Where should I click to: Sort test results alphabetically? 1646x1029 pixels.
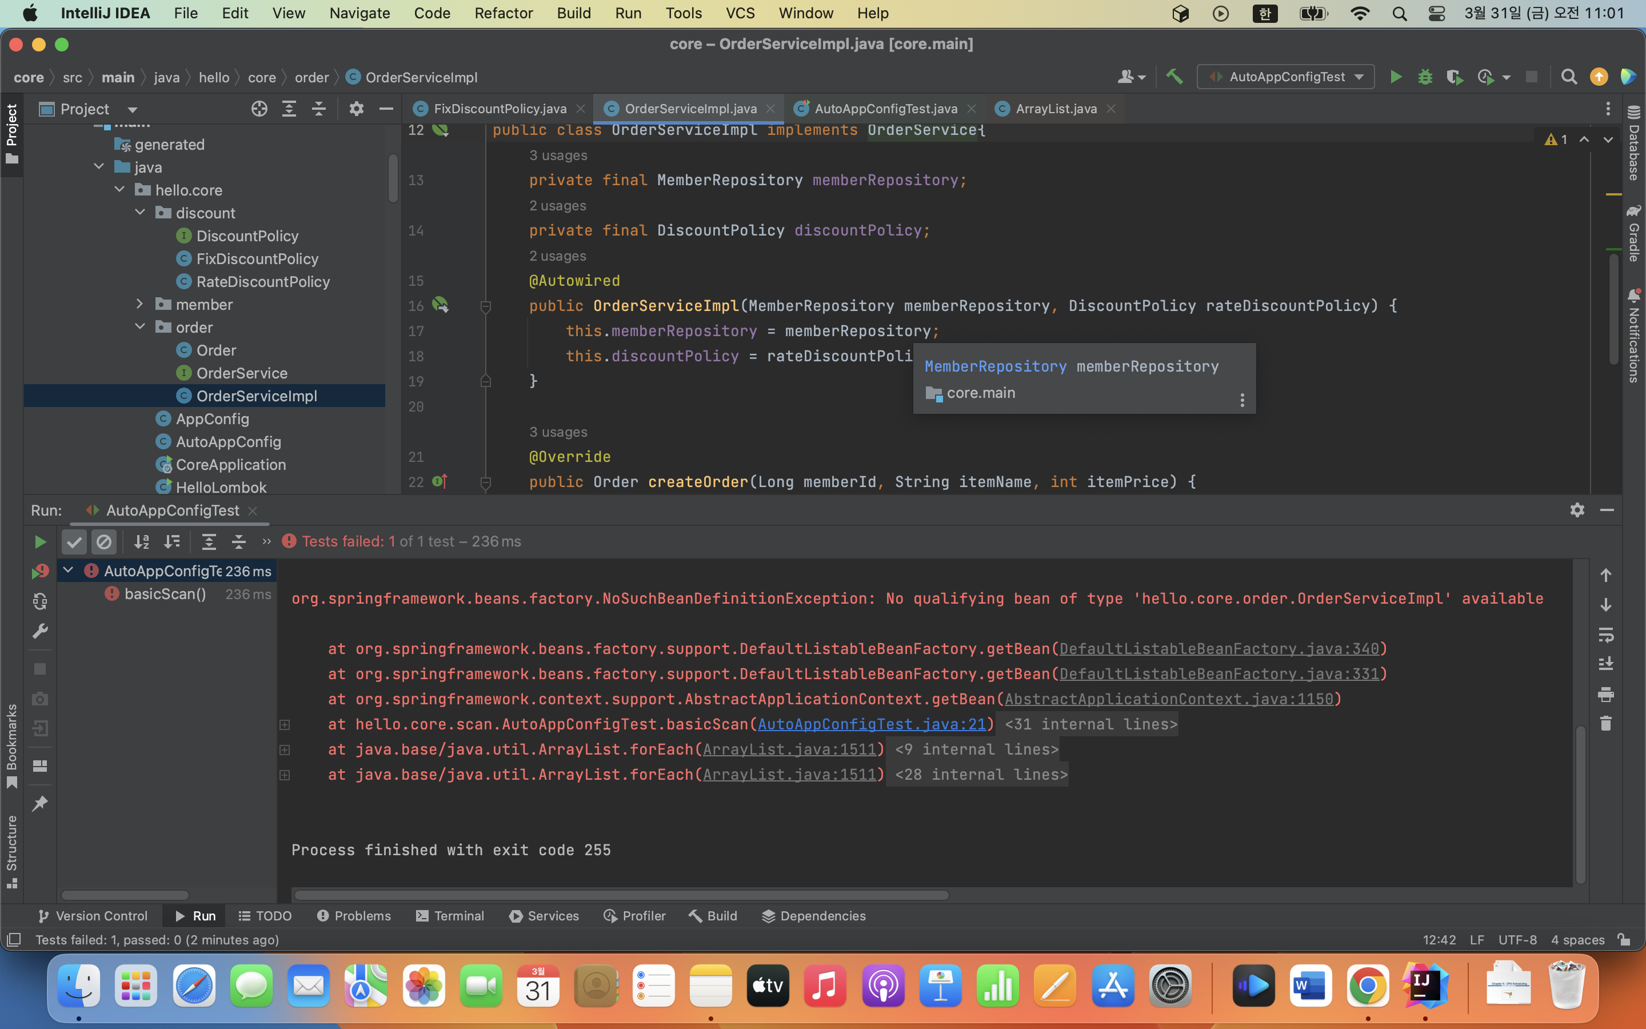coord(142,542)
